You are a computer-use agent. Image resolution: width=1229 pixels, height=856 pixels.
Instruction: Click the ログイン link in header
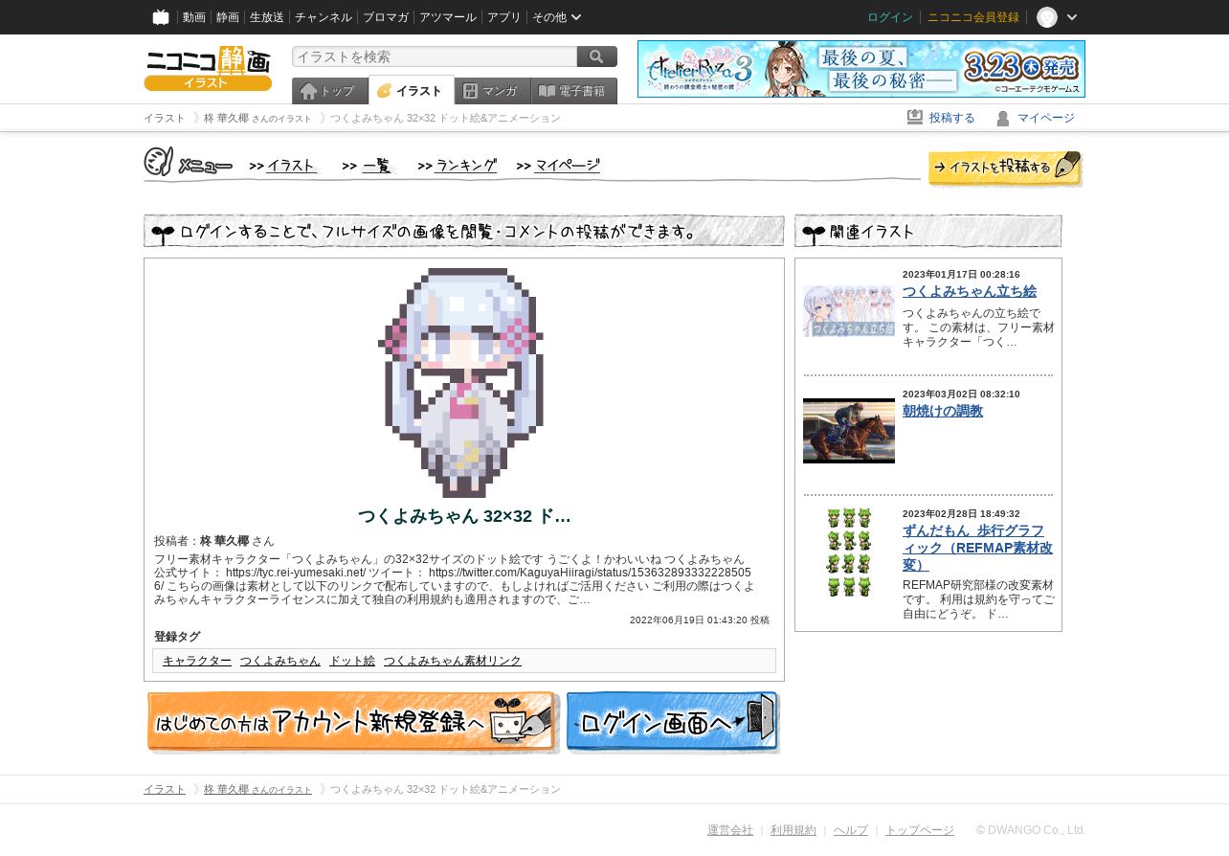point(890,17)
